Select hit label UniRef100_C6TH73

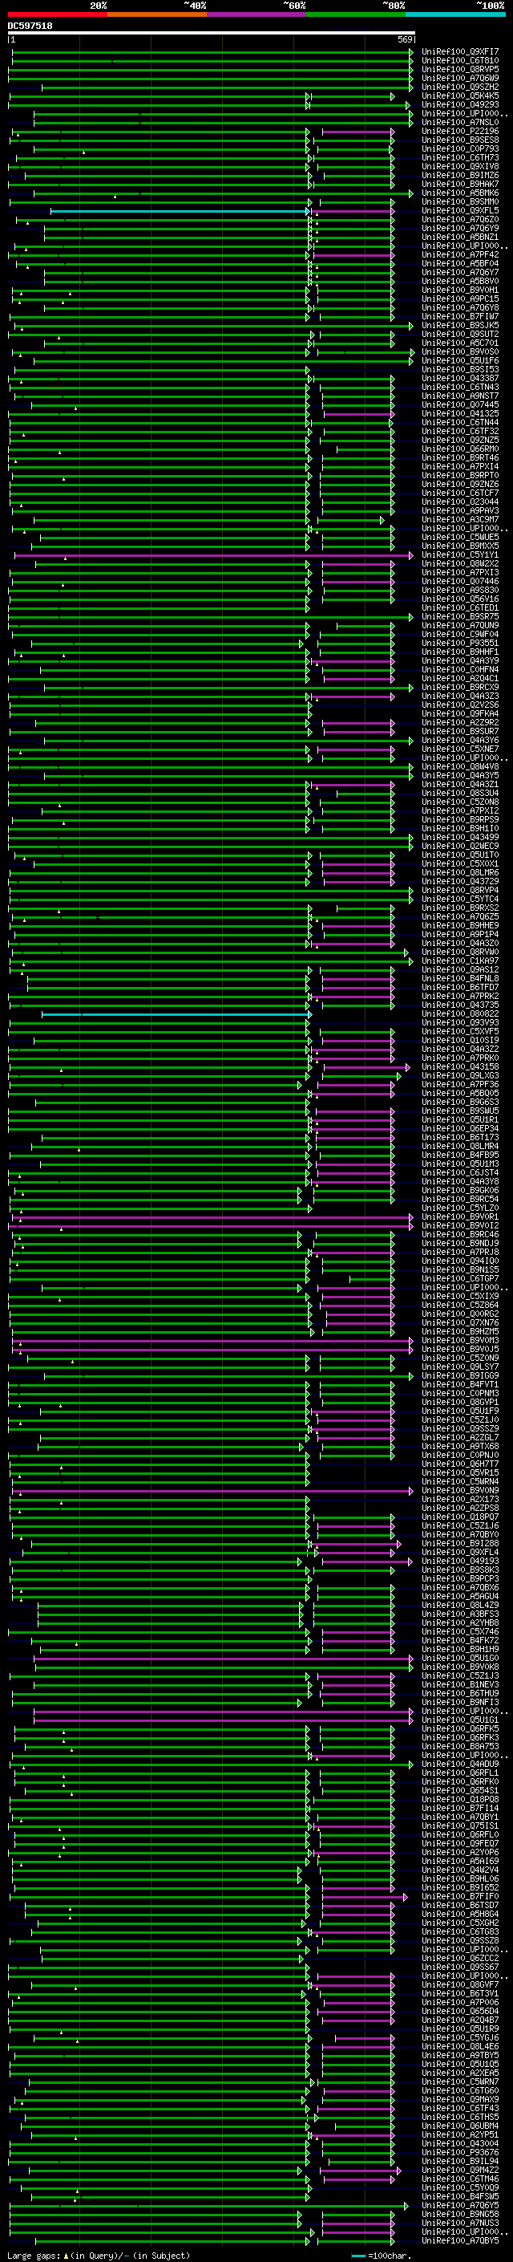coord(460,157)
